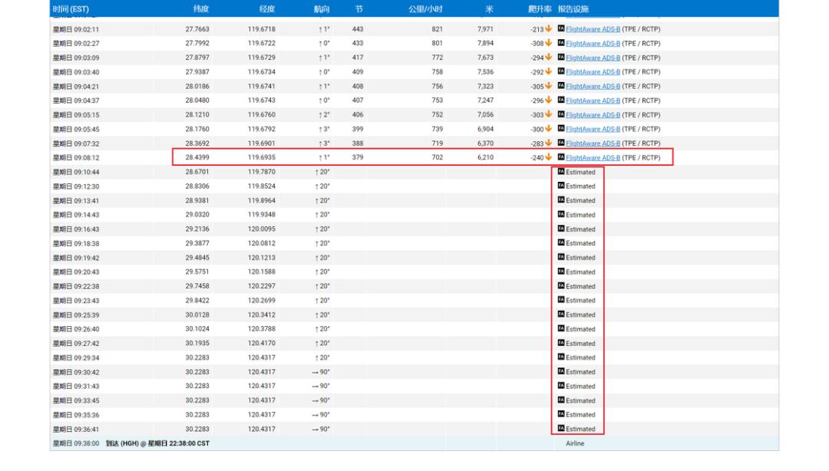The height and width of the screenshot is (471, 829).
Task: Select the time cell 星期日 09:38:00
Action: tap(76, 443)
